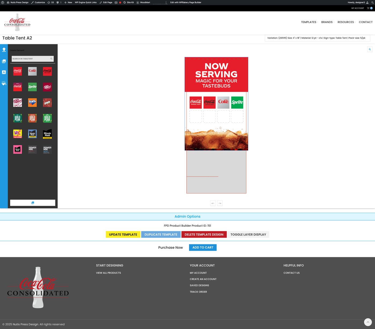
Task: Add the table tent to cart
Action: tap(203, 248)
